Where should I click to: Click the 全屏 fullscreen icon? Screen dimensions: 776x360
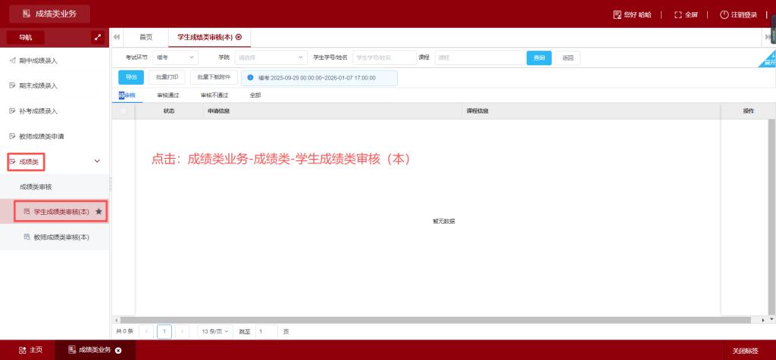pos(678,14)
